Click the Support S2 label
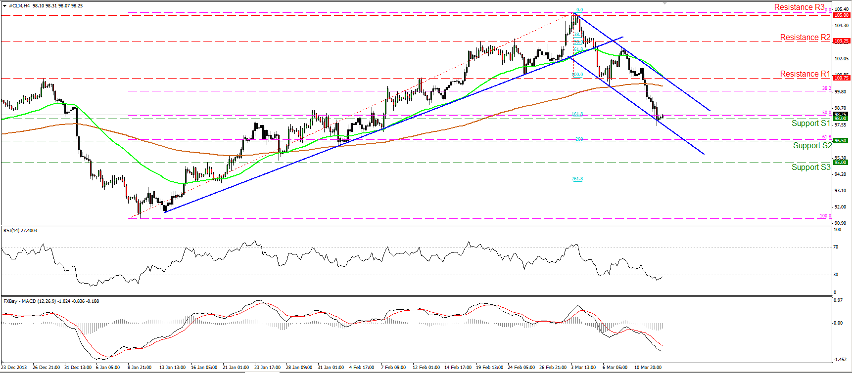The height and width of the screenshot is (373, 852). tap(812, 145)
